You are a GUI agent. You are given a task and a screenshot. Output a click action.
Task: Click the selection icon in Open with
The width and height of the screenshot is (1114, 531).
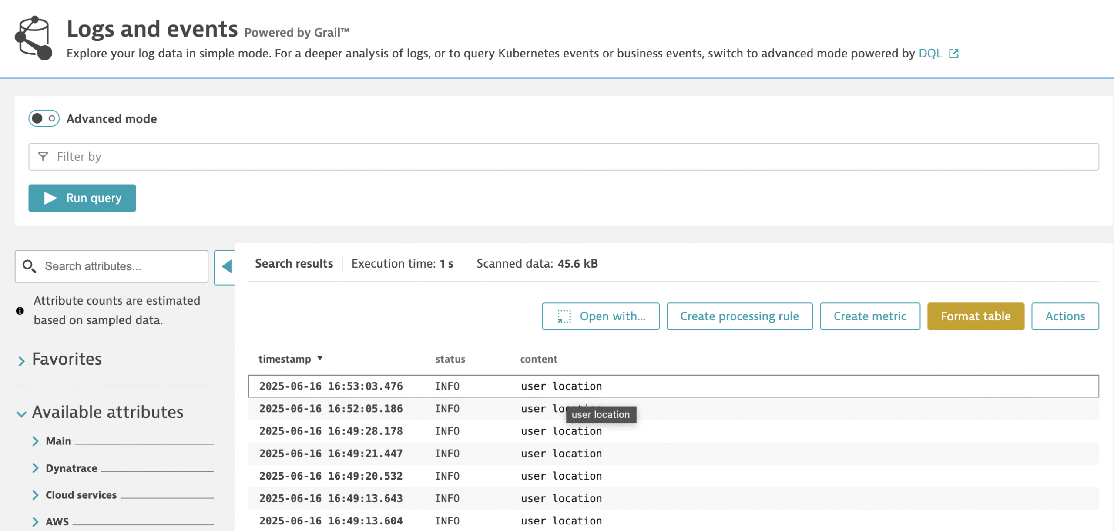(x=564, y=316)
